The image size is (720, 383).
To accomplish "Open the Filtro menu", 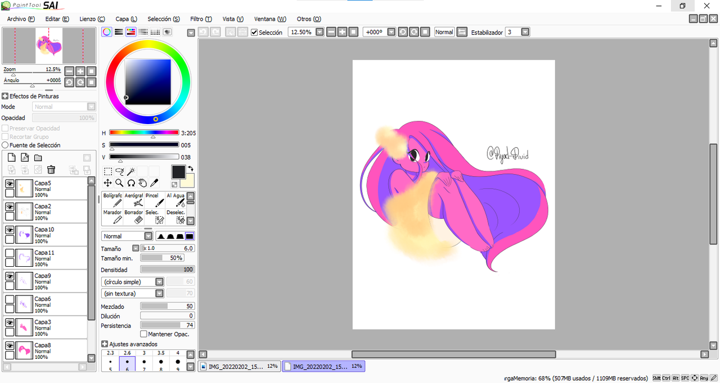I will [x=201, y=19].
